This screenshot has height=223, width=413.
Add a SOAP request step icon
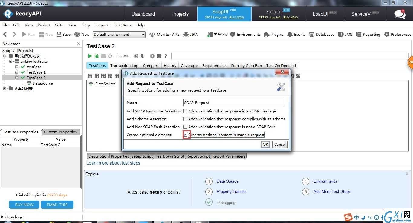pyautogui.click(x=90, y=76)
